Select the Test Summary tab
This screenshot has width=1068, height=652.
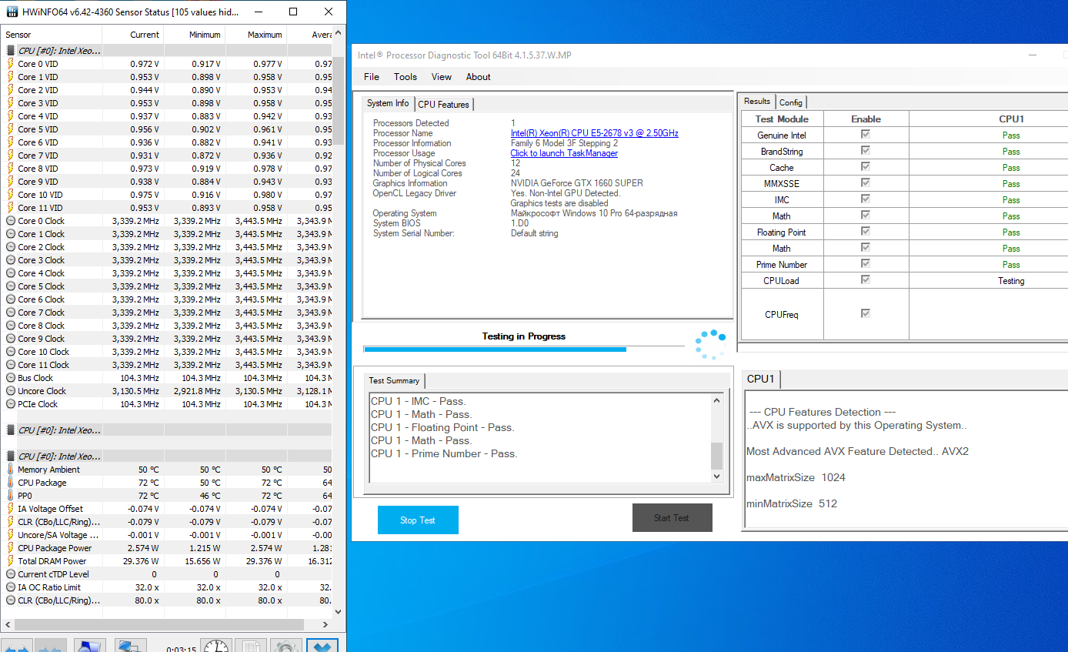coord(394,380)
